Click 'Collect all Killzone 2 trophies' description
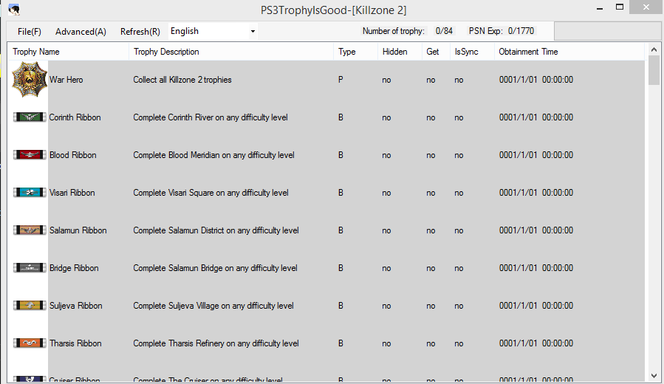Image resolution: width=664 pixels, height=384 pixels. pos(182,80)
